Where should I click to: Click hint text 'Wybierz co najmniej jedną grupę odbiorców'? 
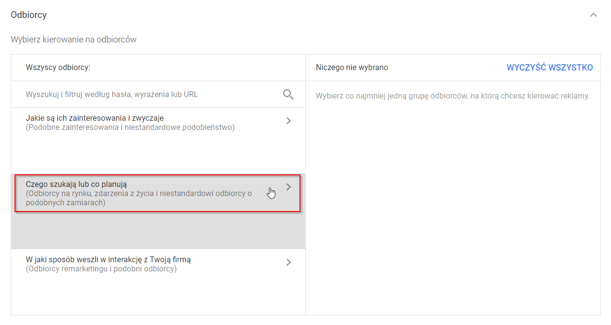pyautogui.click(x=452, y=96)
